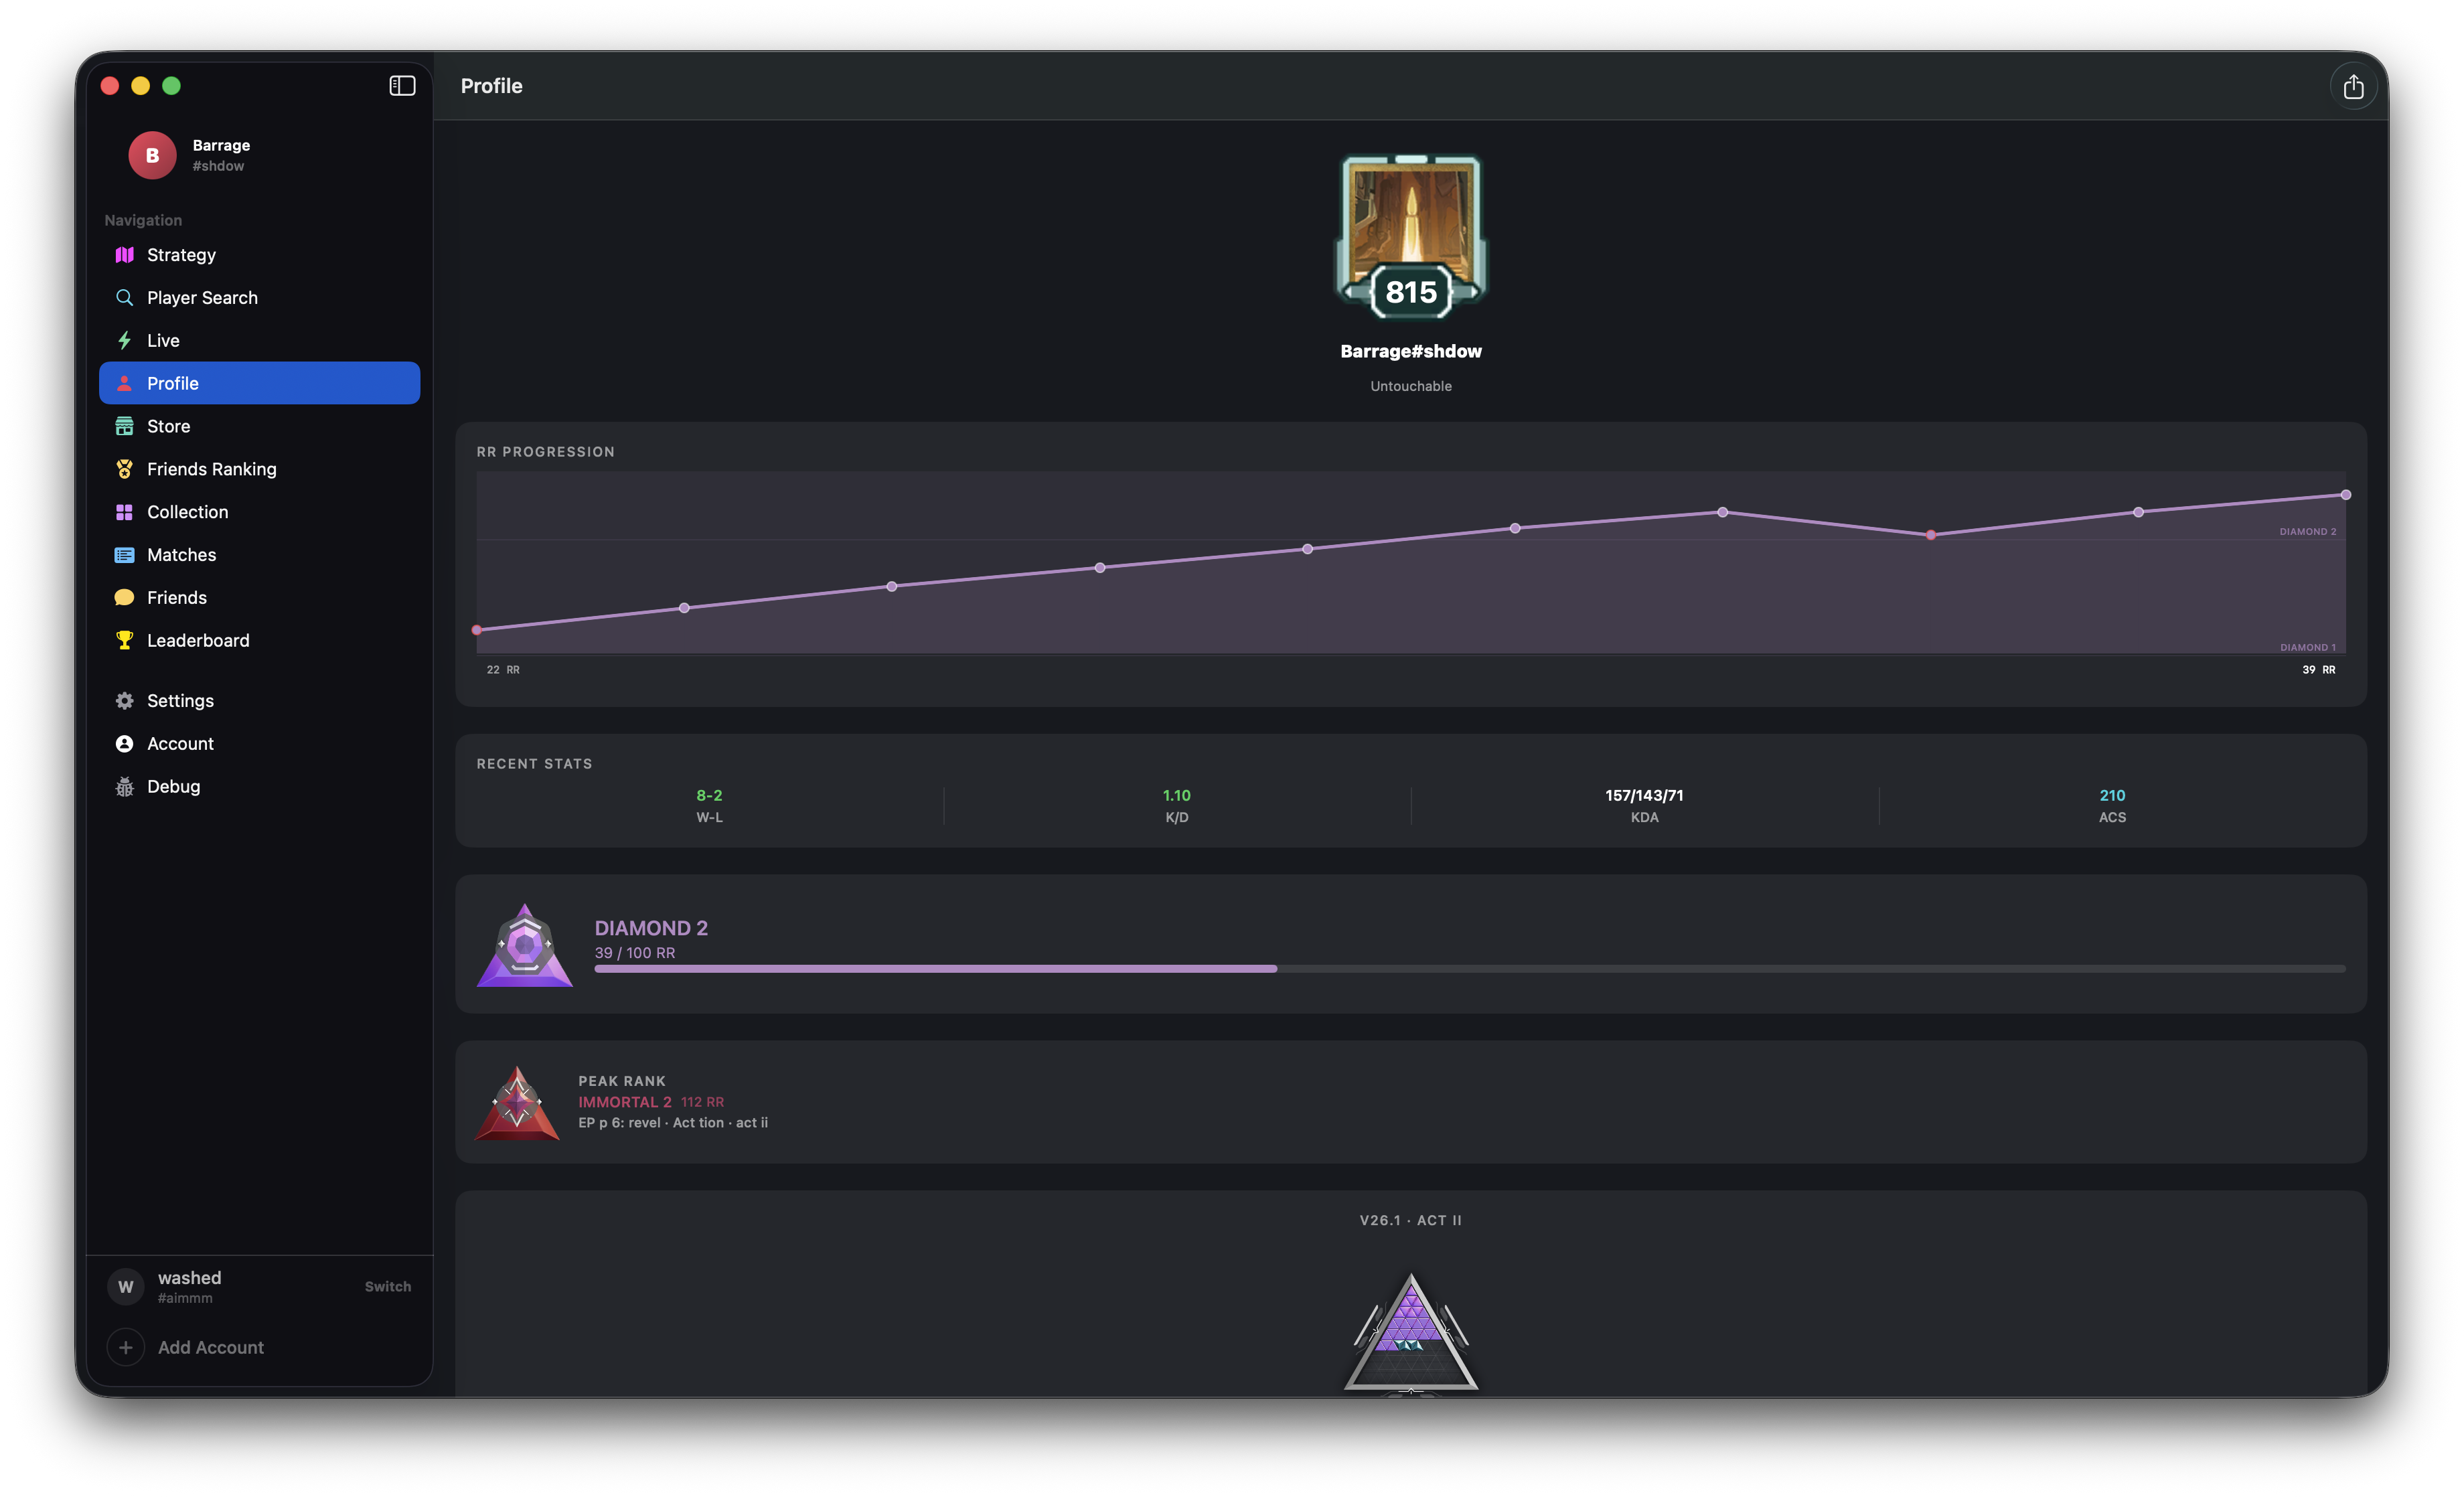The height and width of the screenshot is (1497, 2464).
Task: Switch to the washed#aimmm account
Action: [387, 1286]
